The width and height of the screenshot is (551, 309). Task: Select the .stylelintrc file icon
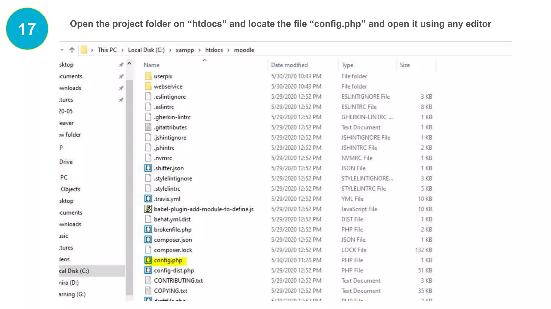tap(148, 189)
